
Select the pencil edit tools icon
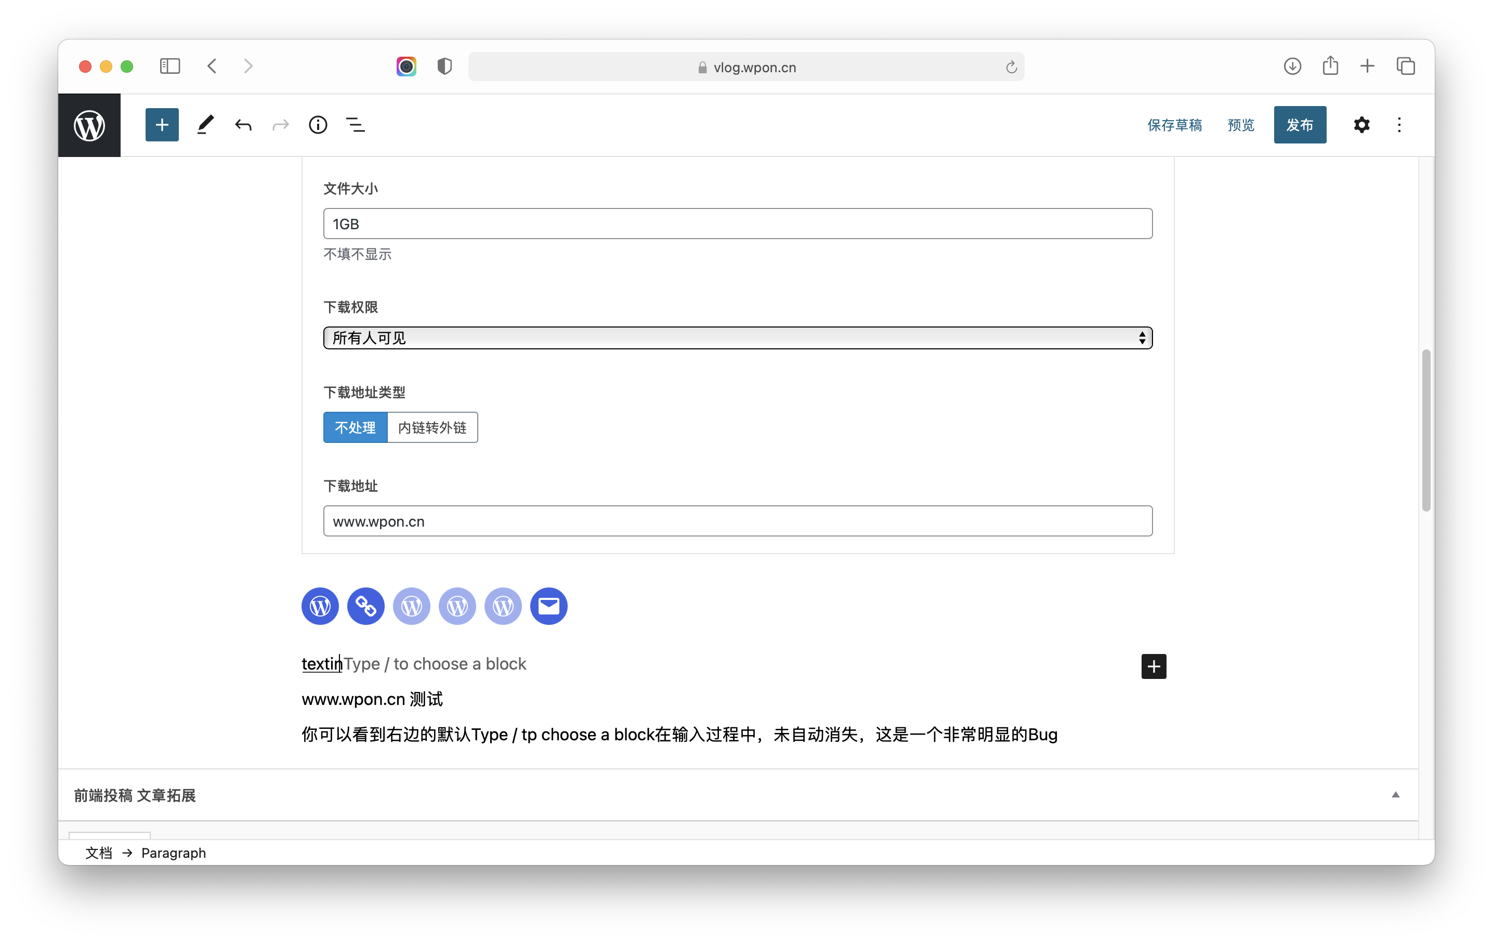(205, 125)
